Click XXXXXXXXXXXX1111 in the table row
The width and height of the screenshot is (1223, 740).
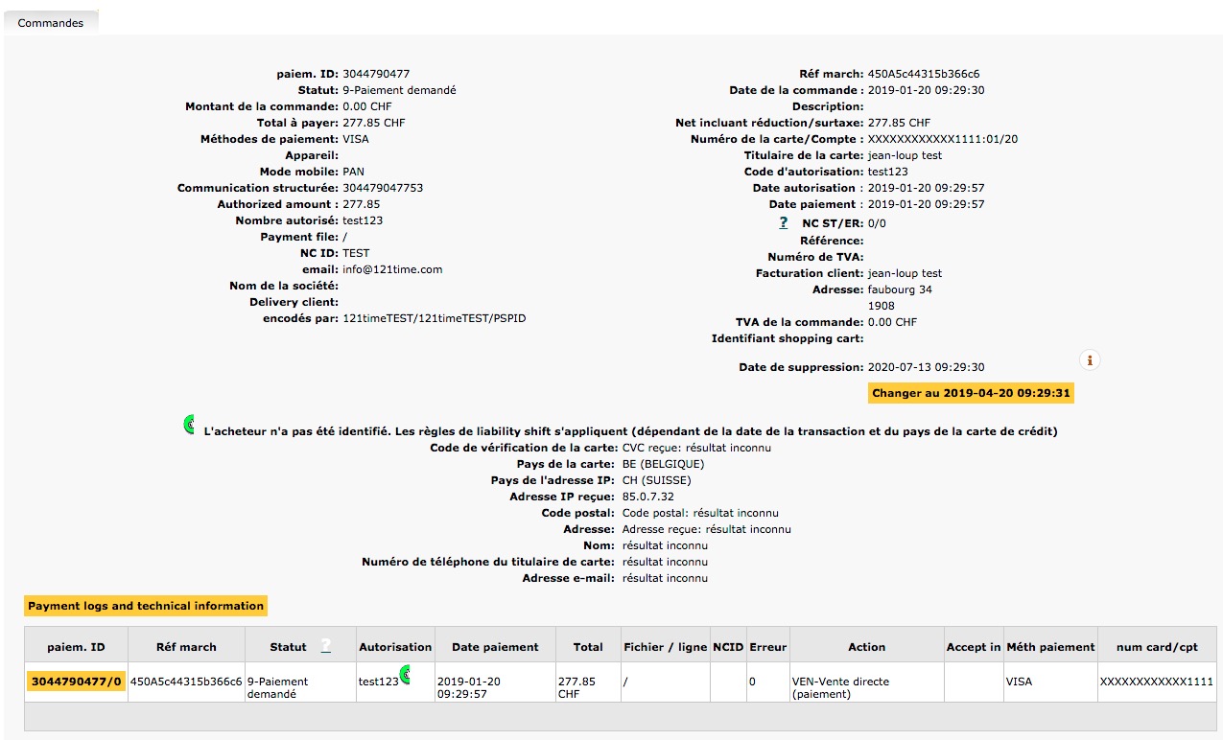tap(1156, 682)
